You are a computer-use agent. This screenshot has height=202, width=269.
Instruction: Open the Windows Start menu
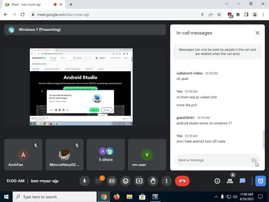6,197
